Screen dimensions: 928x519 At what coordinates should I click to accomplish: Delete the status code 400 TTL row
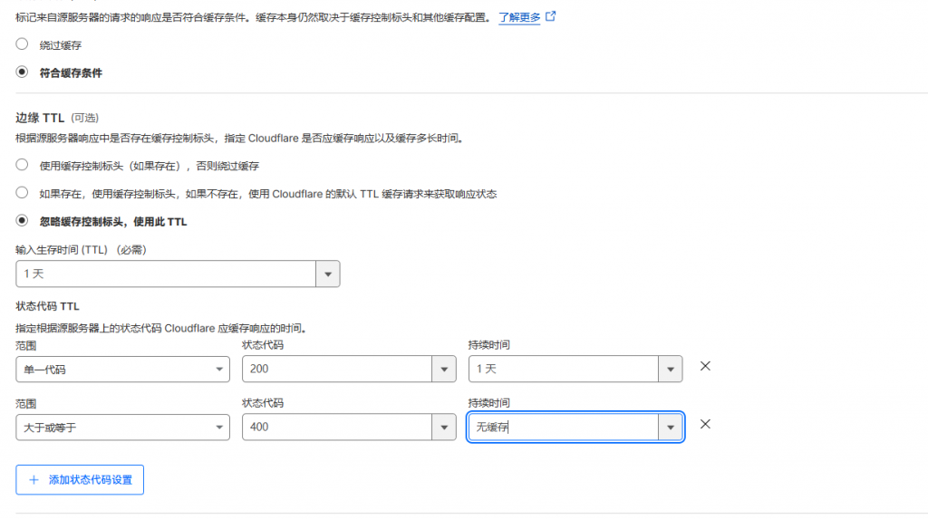[x=705, y=425]
